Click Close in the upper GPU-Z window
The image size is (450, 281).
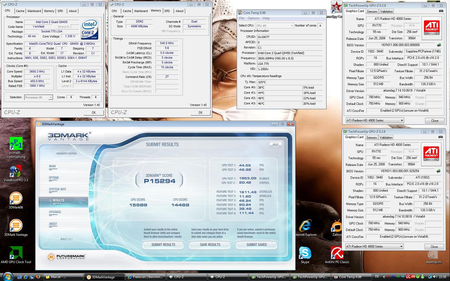[435, 120]
